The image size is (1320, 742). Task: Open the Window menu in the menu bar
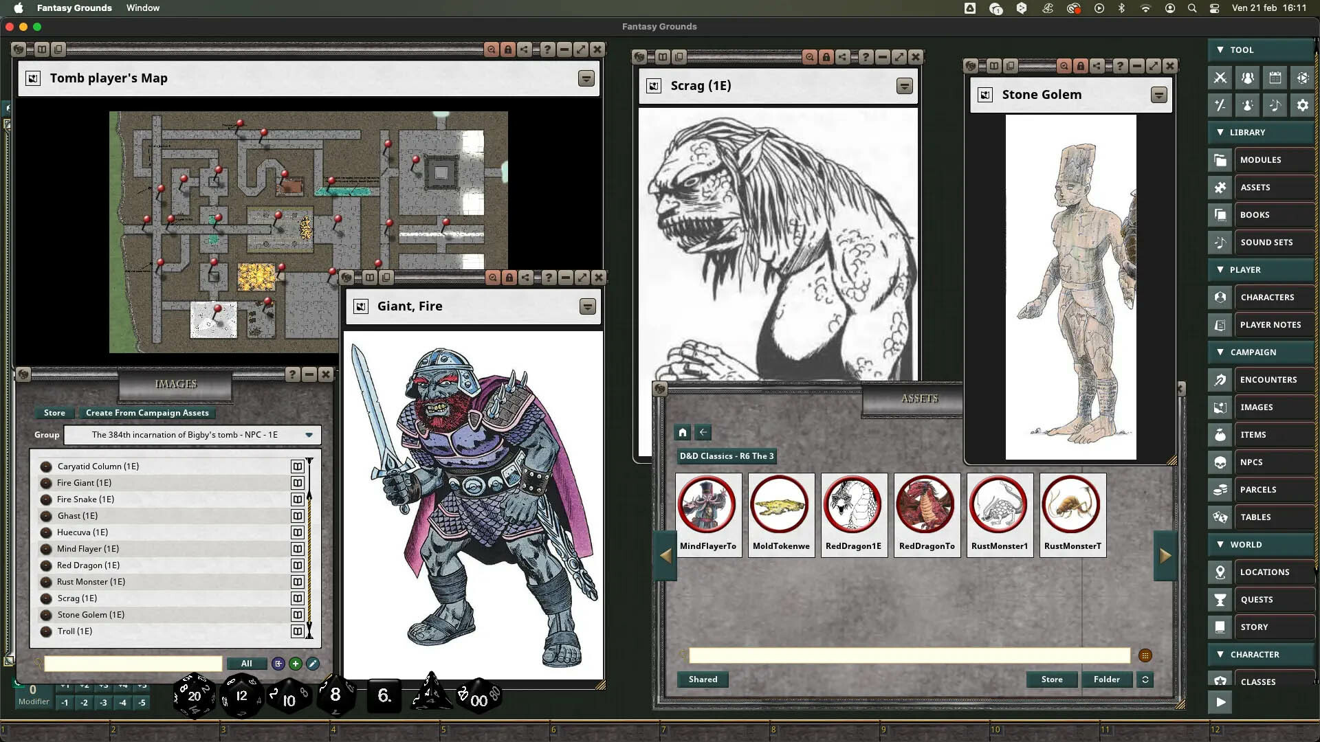[x=142, y=8]
